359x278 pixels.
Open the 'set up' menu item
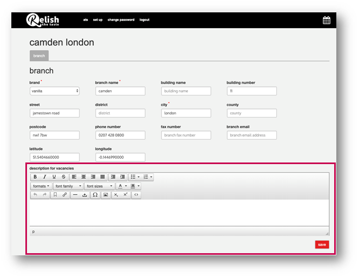click(98, 20)
